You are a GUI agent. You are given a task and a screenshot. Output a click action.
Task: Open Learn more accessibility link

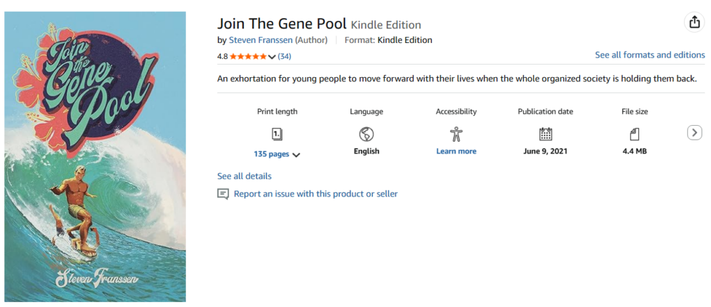(x=456, y=151)
